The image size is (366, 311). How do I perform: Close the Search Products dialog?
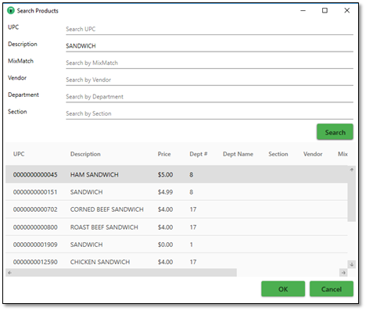[x=347, y=10]
